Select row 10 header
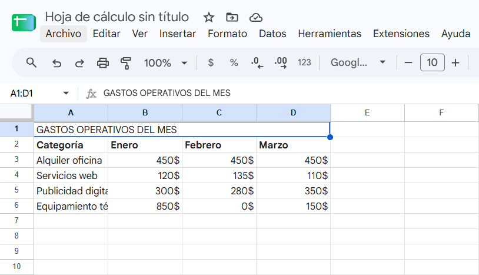The image size is (479, 275). pyautogui.click(x=16, y=266)
